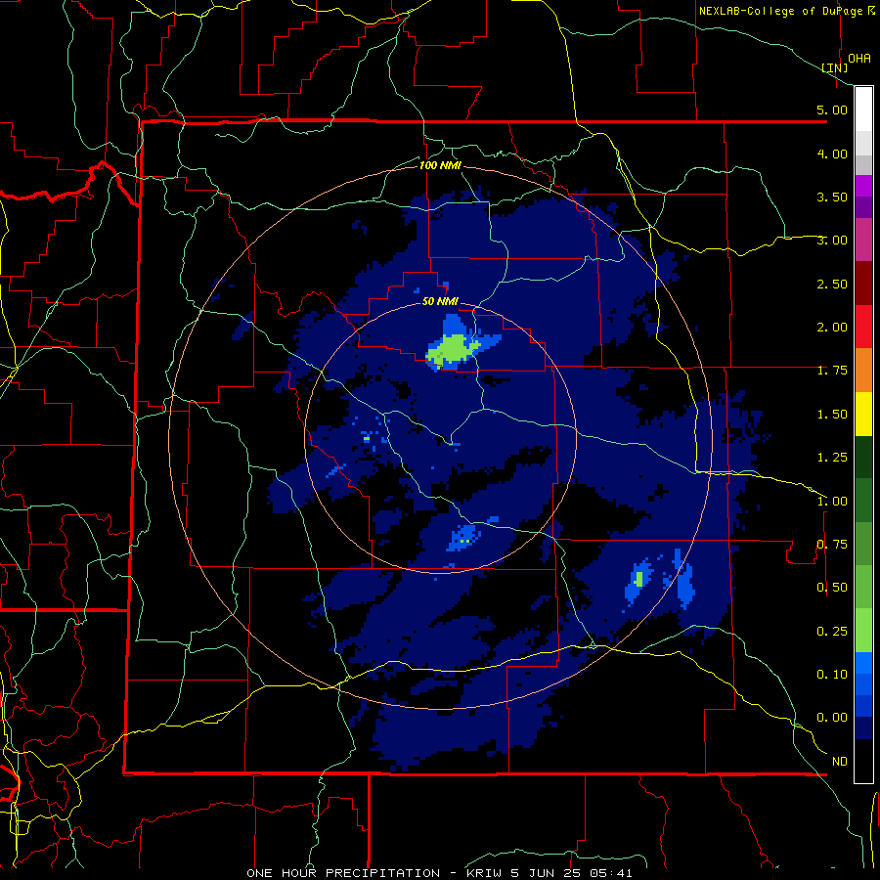The image size is (880, 880).
Task: Click the large green precipitation core below the 50 NMI label
Action: [x=450, y=350]
